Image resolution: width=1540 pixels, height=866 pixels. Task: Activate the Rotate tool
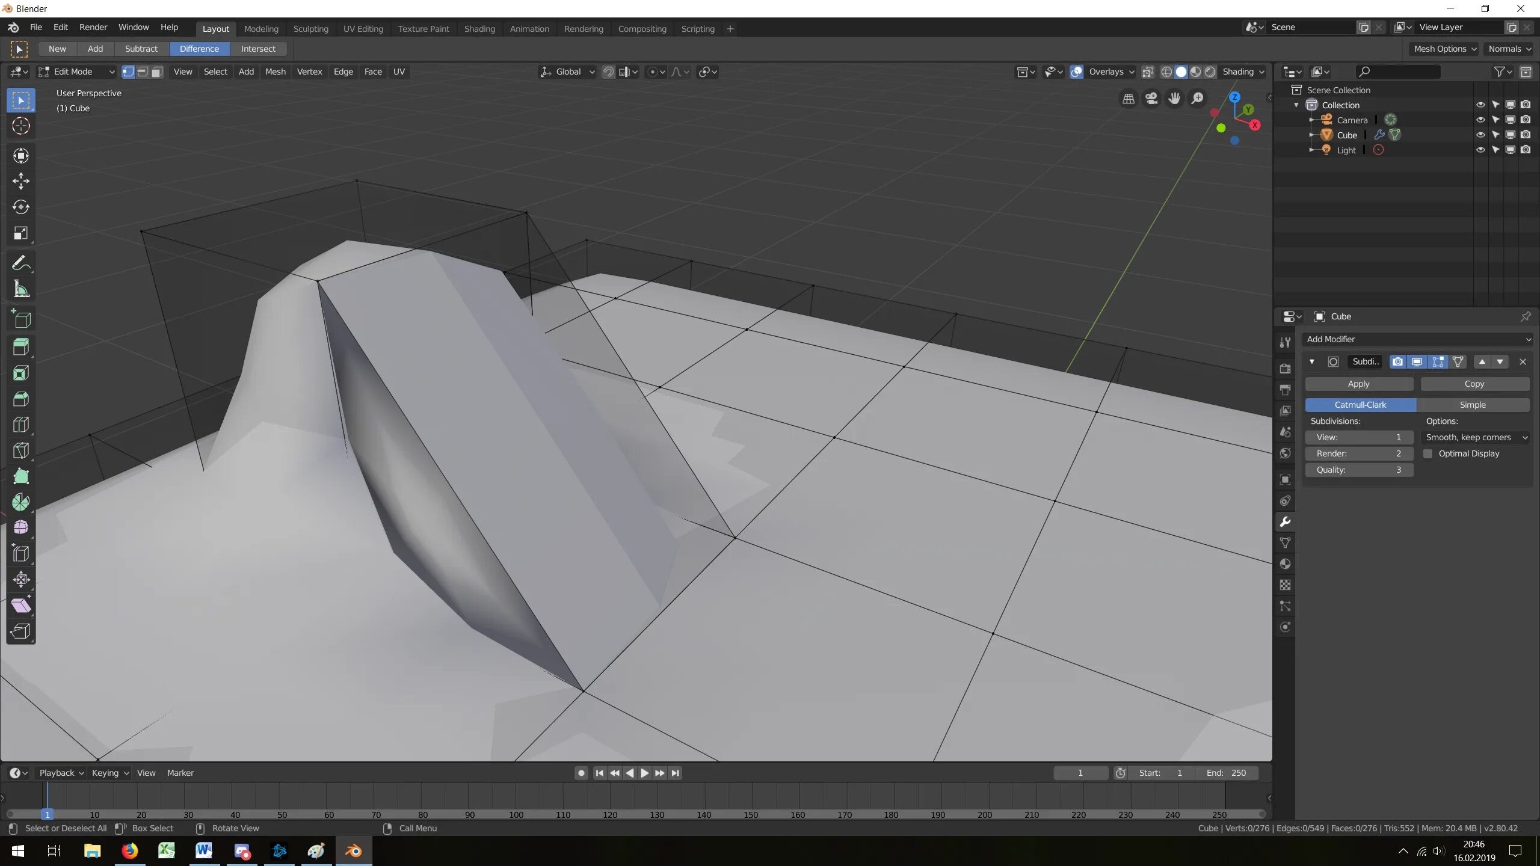coord(20,207)
